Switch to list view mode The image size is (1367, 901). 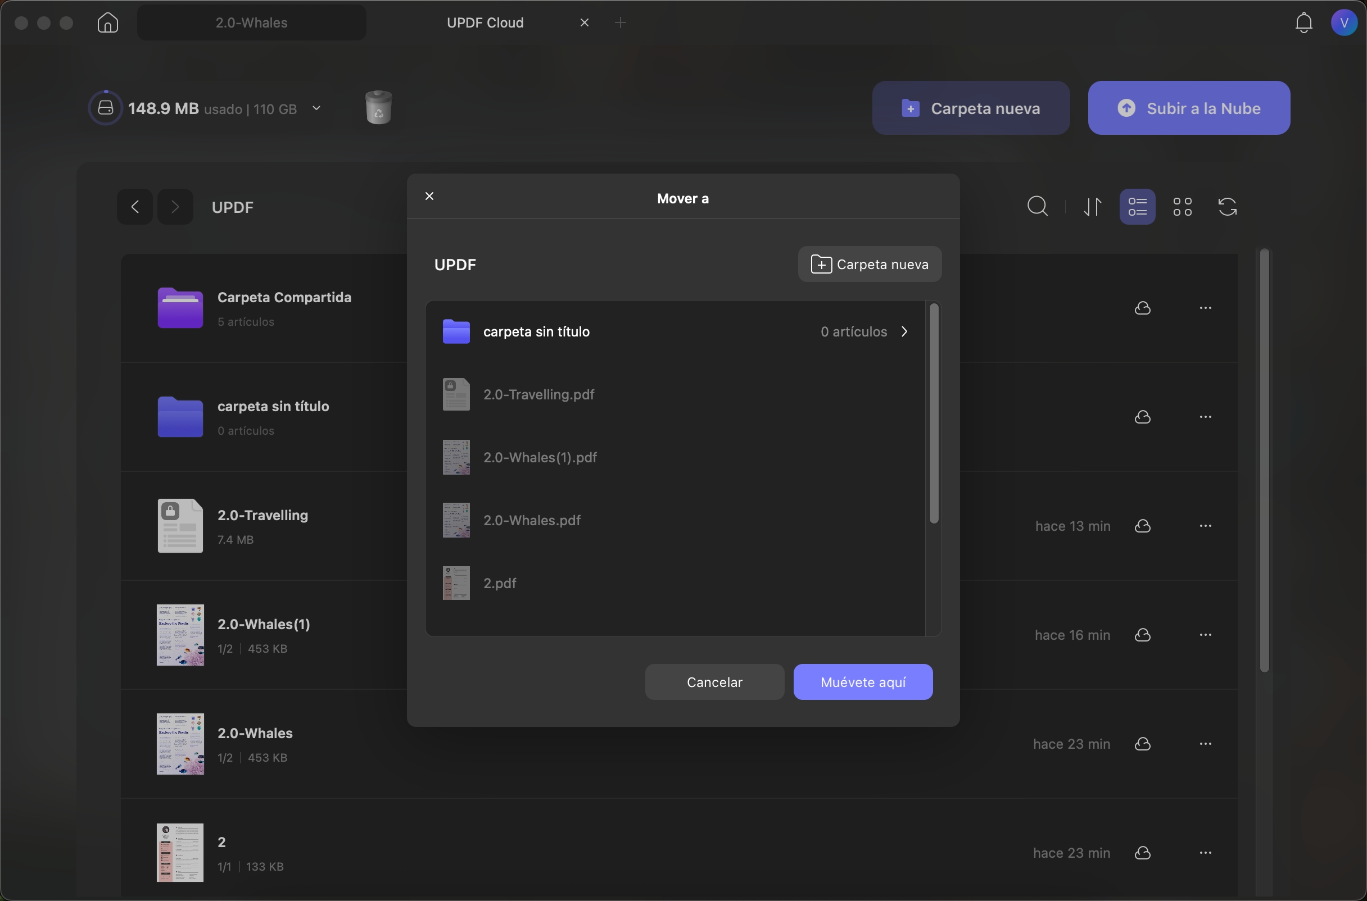pos(1137,207)
